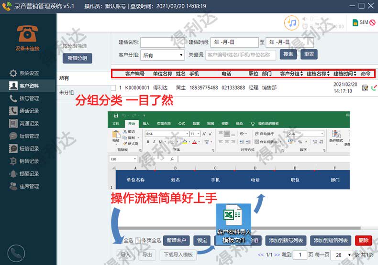Click the Italic I icon in Excel

tap(154, 142)
